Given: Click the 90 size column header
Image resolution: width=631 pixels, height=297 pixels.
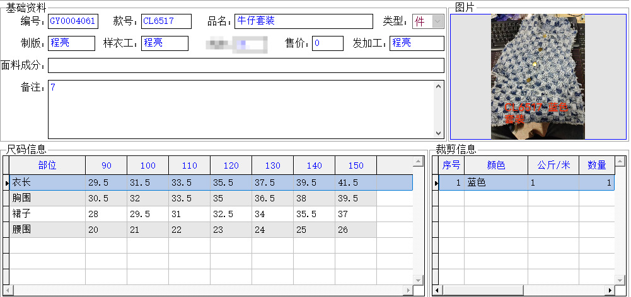Looking at the screenshot, I should (107, 165).
